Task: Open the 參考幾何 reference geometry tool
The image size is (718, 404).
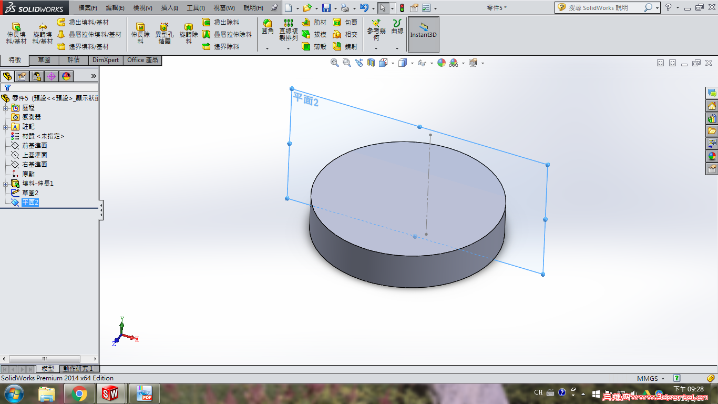Action: 376,31
